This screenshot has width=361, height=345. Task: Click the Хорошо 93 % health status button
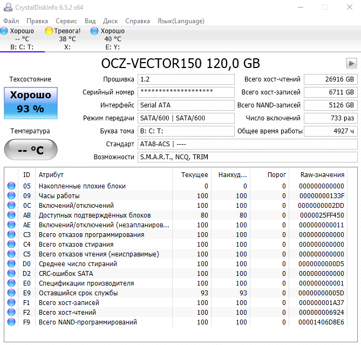(31, 103)
